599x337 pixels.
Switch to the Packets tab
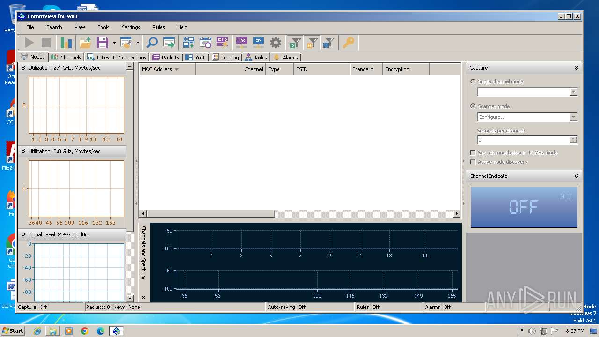(166, 57)
